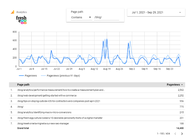194x140 pixels.
Task: Click the Google Analytics bar-chart logo icon
Action: (x=13, y=12)
